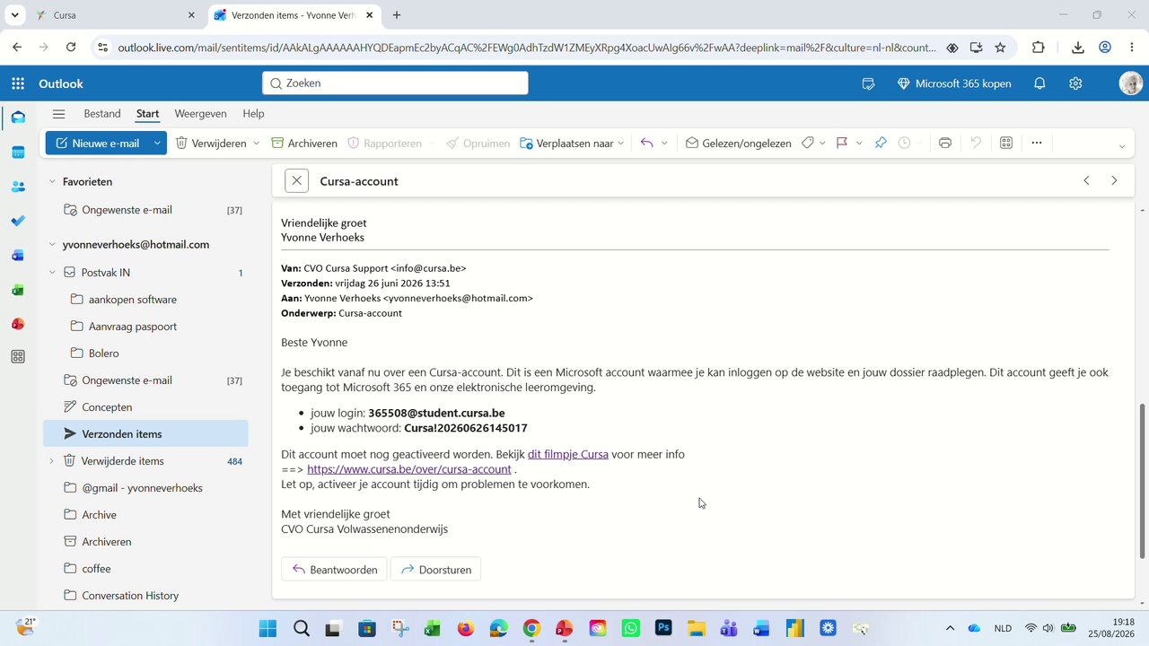
Task: Open the account profile picture
Action: coord(1130,83)
